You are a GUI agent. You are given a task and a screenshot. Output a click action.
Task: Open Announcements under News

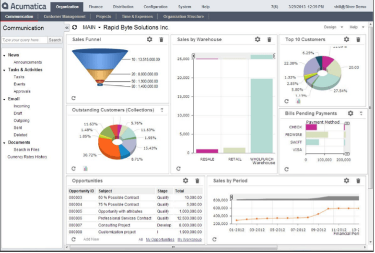click(x=27, y=62)
